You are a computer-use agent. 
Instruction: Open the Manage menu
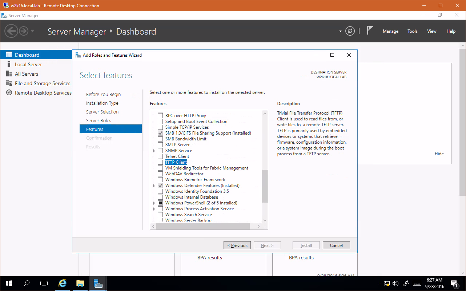click(x=390, y=31)
